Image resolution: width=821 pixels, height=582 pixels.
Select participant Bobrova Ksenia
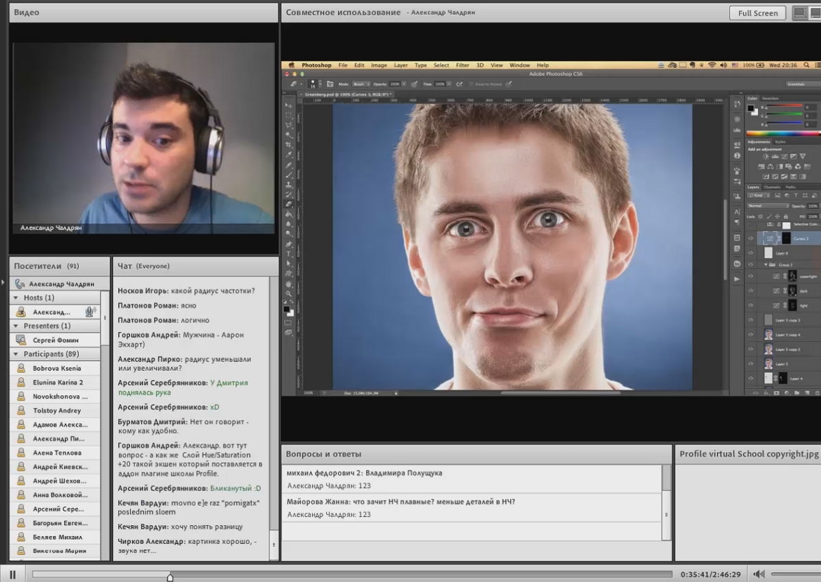pyautogui.click(x=55, y=368)
